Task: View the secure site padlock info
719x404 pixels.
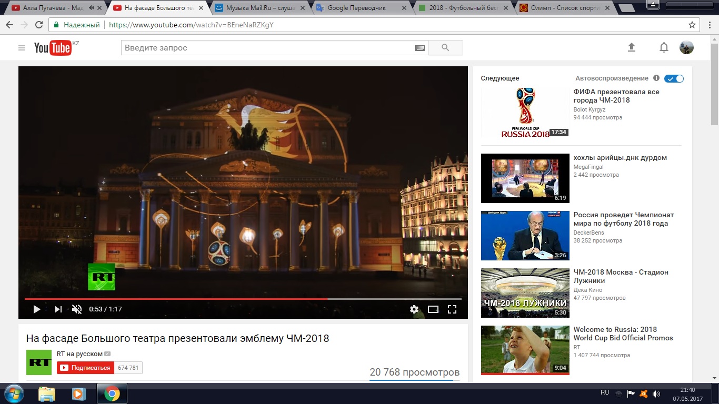Action: click(56, 25)
